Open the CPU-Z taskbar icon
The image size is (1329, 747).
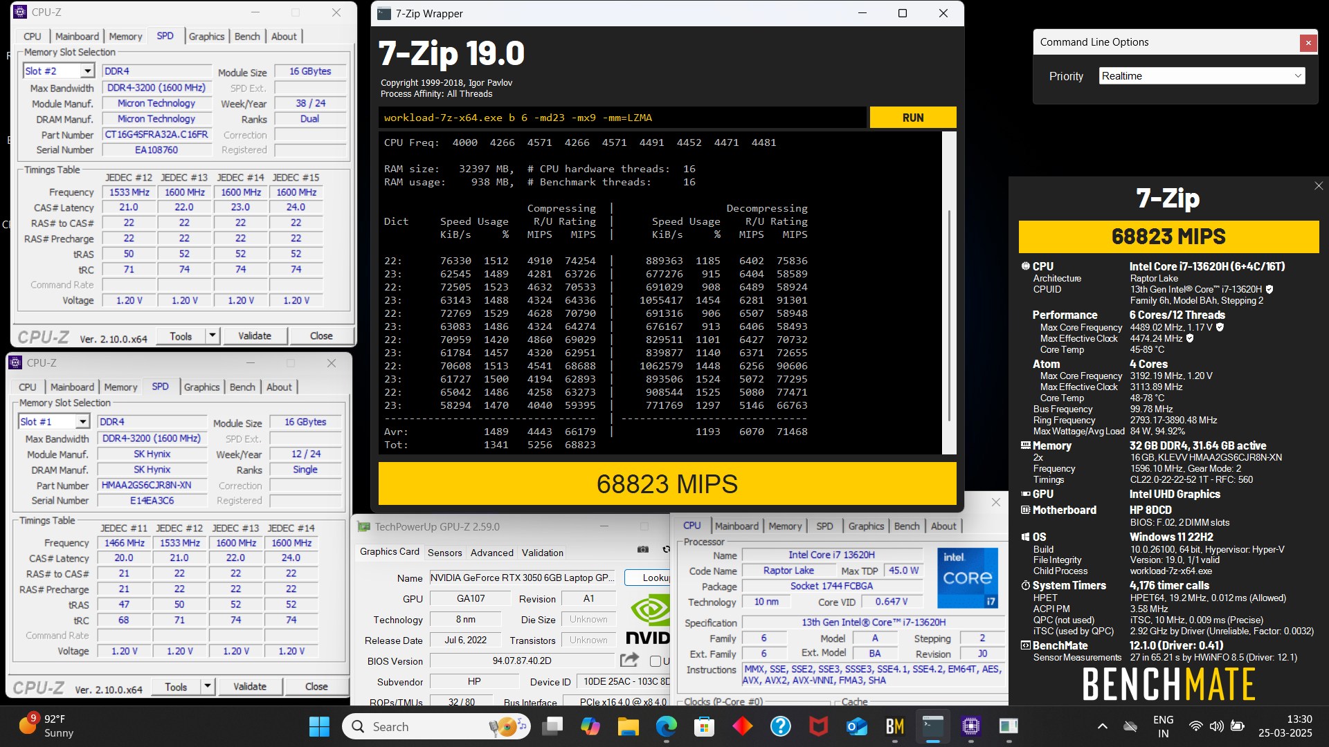pyautogui.click(x=970, y=726)
